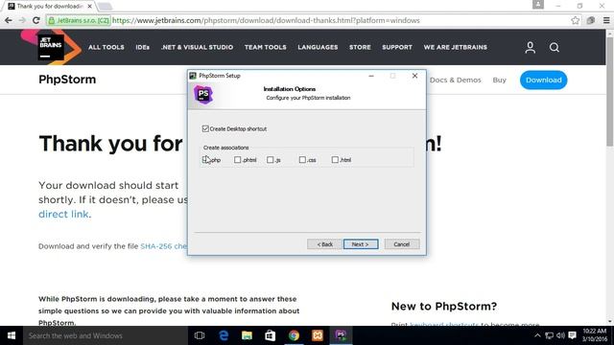Open the Buy link
The width and height of the screenshot is (614, 345).
[x=499, y=80]
